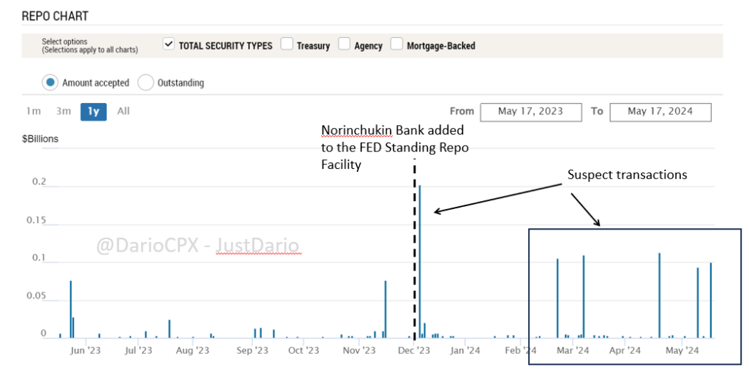Open the To date field
Screen dimensions: 749x378
point(660,112)
